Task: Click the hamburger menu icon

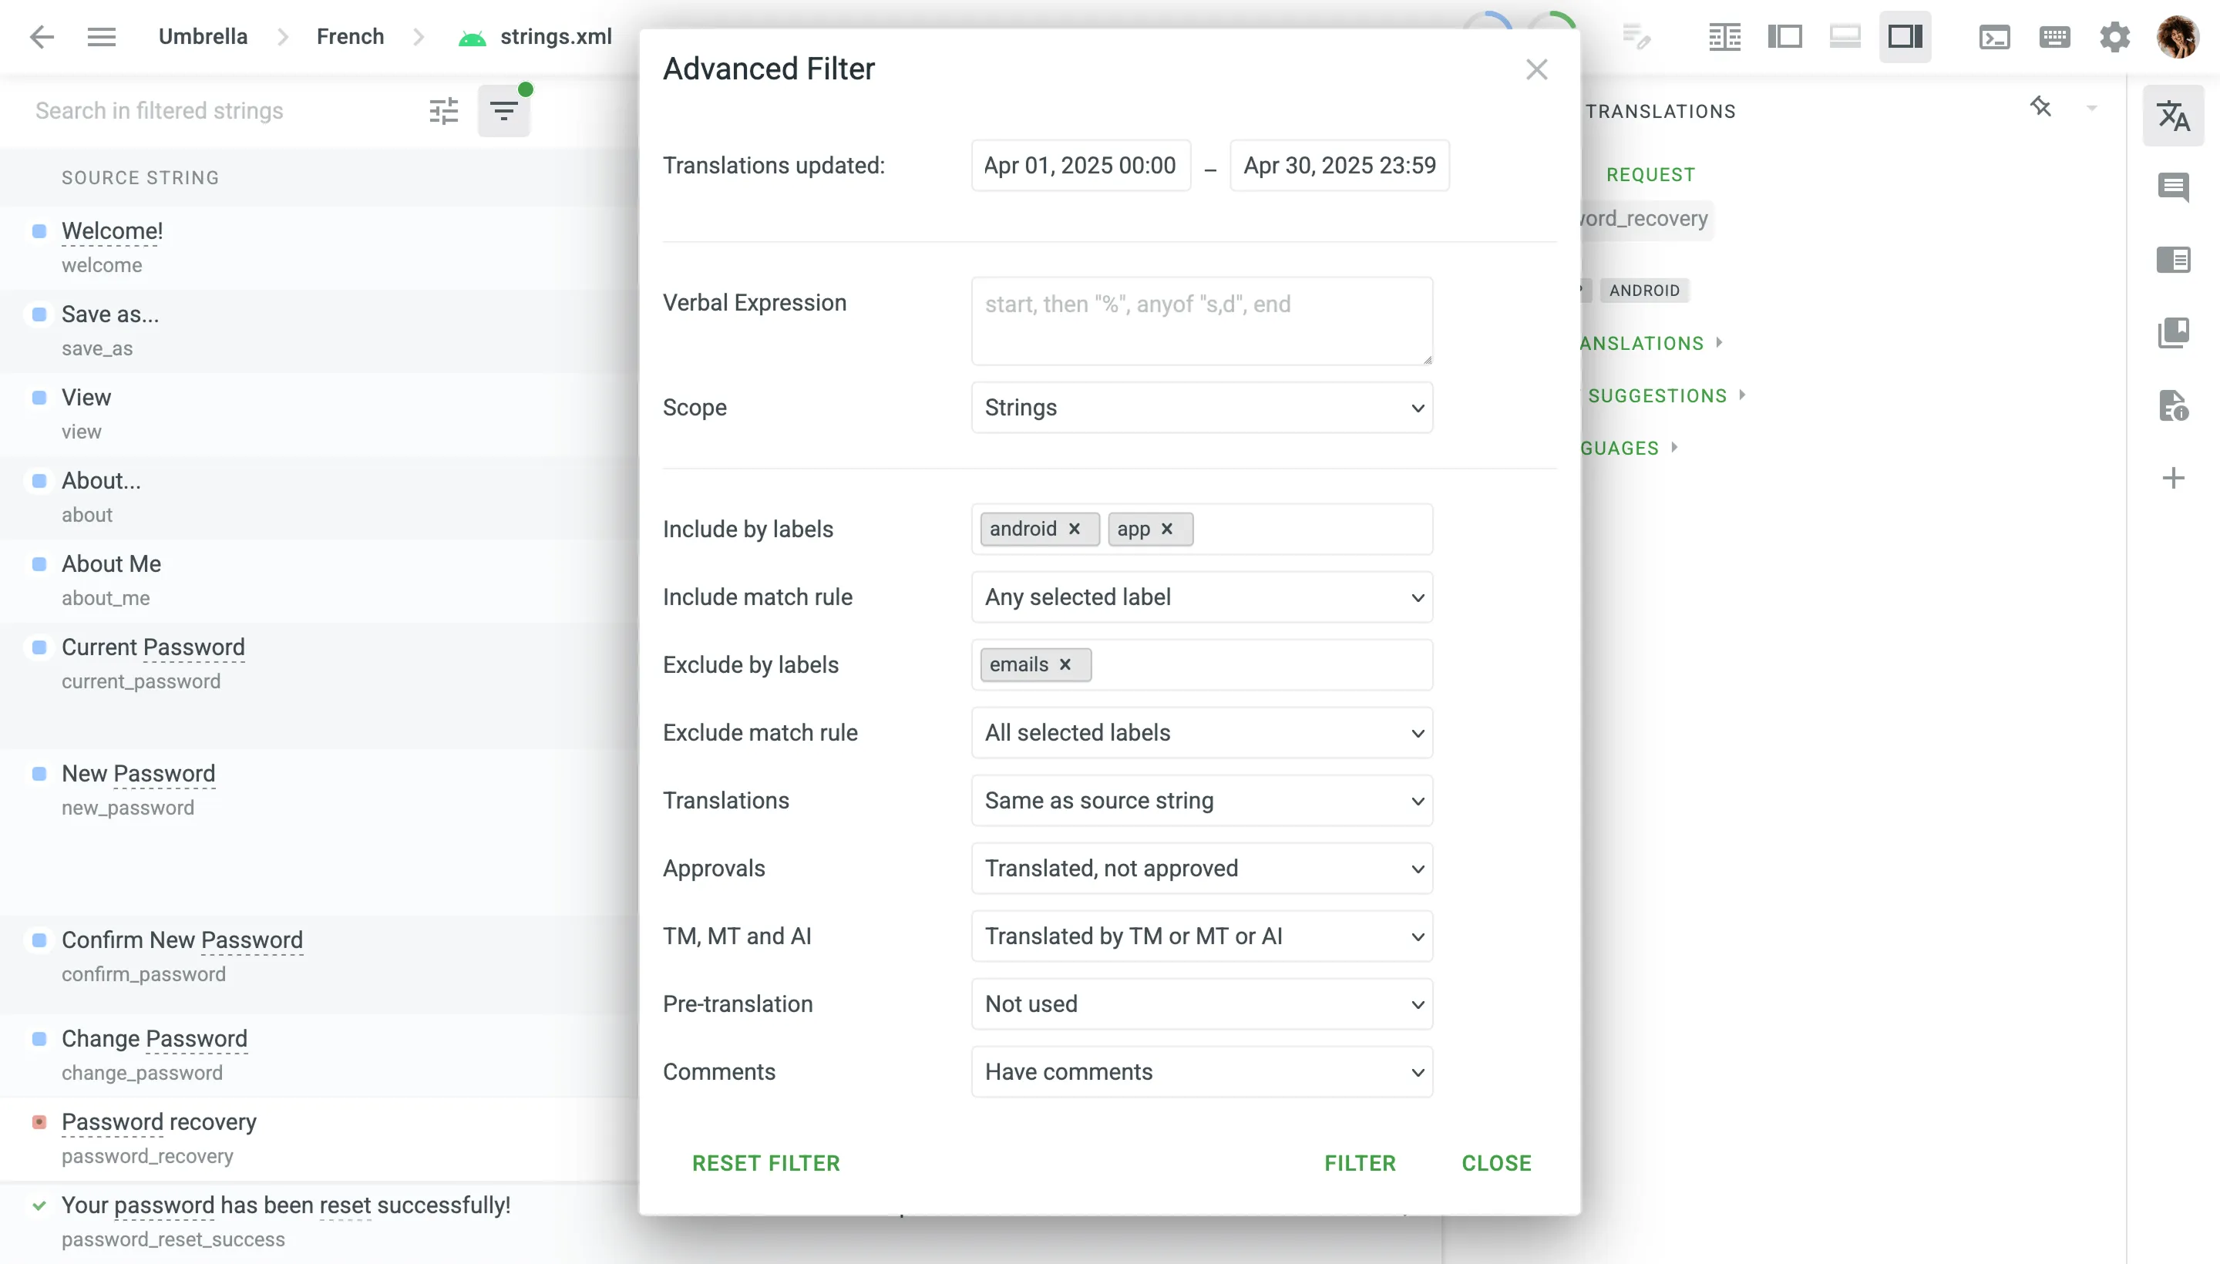Action: click(102, 37)
